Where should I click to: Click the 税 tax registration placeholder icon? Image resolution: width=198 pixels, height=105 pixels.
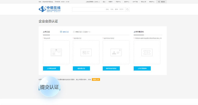tap(86, 52)
